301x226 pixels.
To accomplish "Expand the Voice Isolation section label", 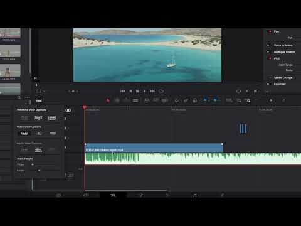I will pyautogui.click(x=283, y=45).
